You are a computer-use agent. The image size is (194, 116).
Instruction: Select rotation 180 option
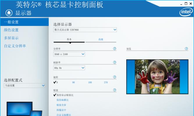[x=90, y=82]
